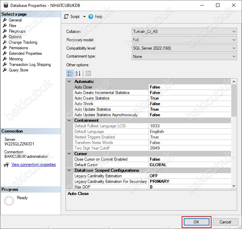This screenshot has width=242, height=229.
Task: Open the General page
Action: (x=15, y=20)
